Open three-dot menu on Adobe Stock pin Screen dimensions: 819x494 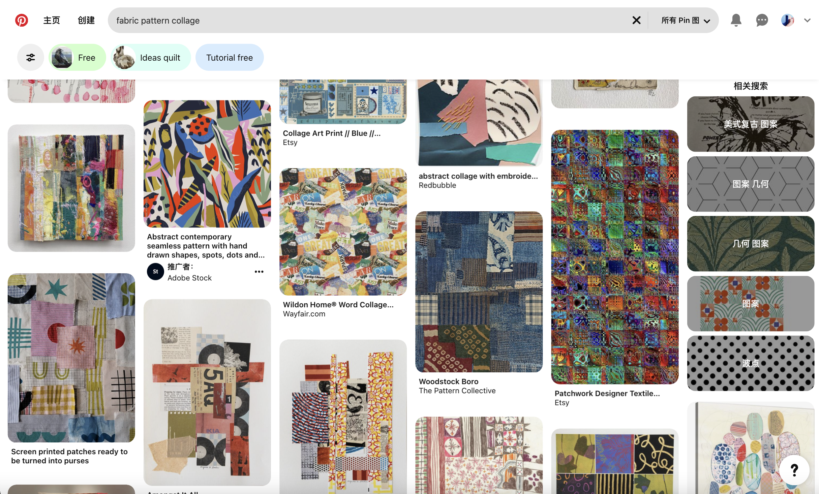[x=259, y=272]
